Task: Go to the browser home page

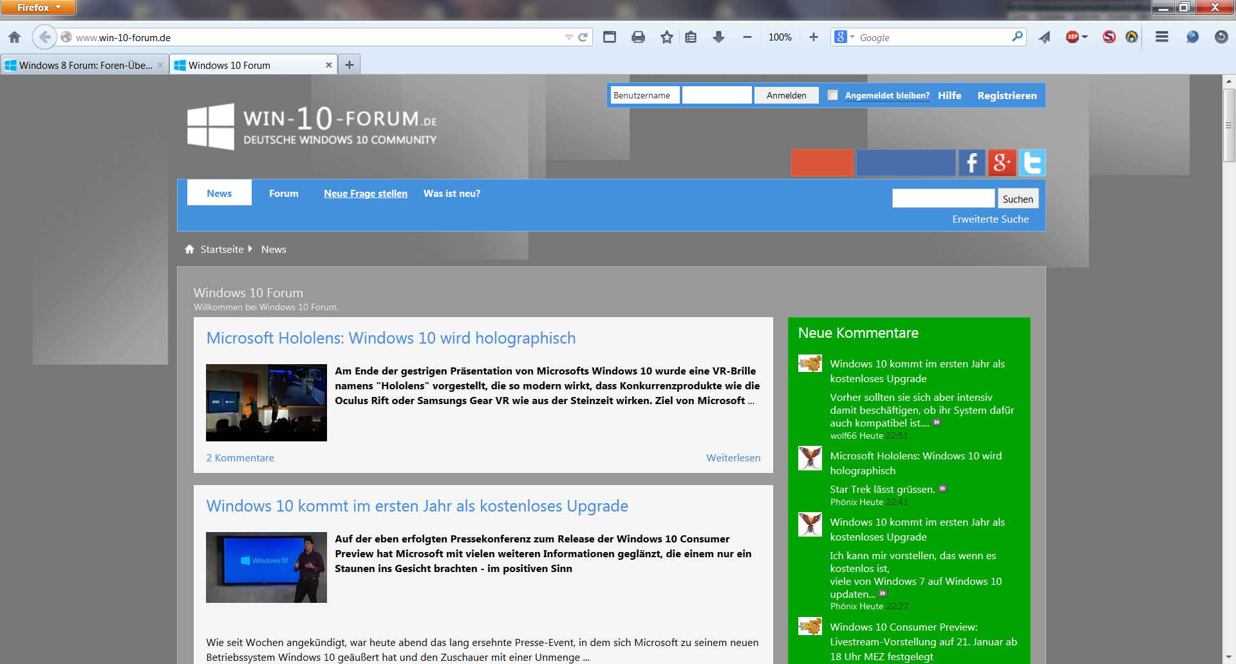Action: [15, 37]
